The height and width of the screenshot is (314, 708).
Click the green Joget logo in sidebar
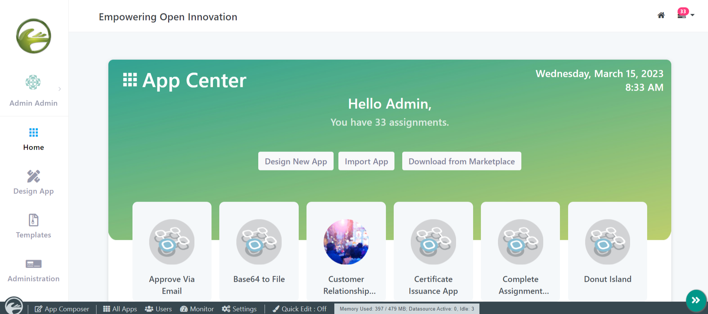click(34, 36)
